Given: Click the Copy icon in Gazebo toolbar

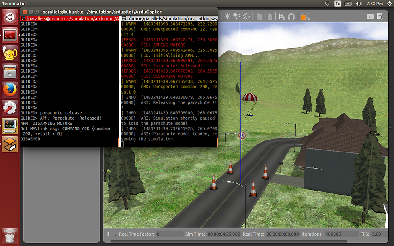Looking at the screenshot, I should point(259,16).
